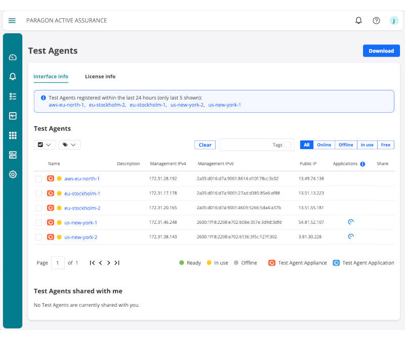Open sidebar Settings gear icon
This screenshot has width=405, height=340.
click(x=13, y=175)
